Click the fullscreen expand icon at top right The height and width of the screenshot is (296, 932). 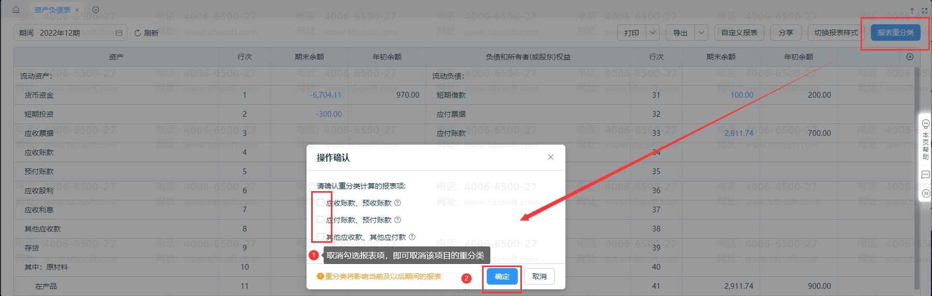click(x=925, y=10)
